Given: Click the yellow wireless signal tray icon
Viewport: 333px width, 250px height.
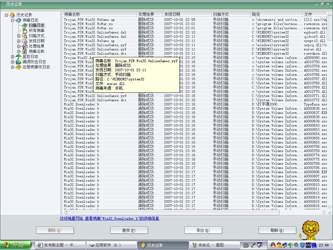Looking at the screenshot, I should [308, 245].
